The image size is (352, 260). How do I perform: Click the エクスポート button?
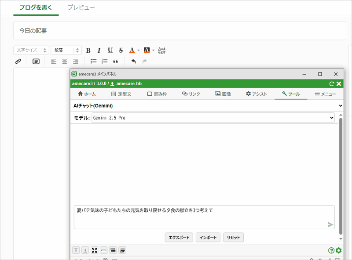(179, 238)
